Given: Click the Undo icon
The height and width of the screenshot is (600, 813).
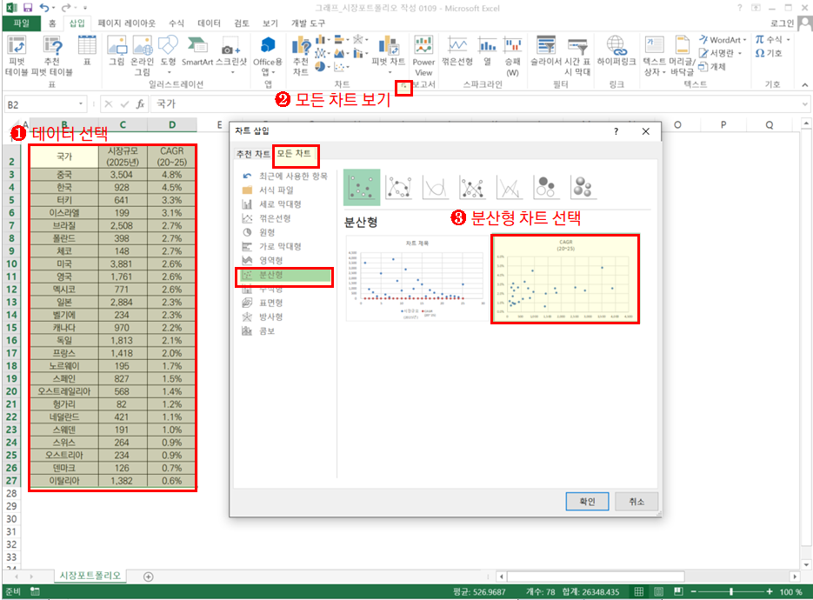Looking at the screenshot, I should pyautogui.click(x=44, y=8).
